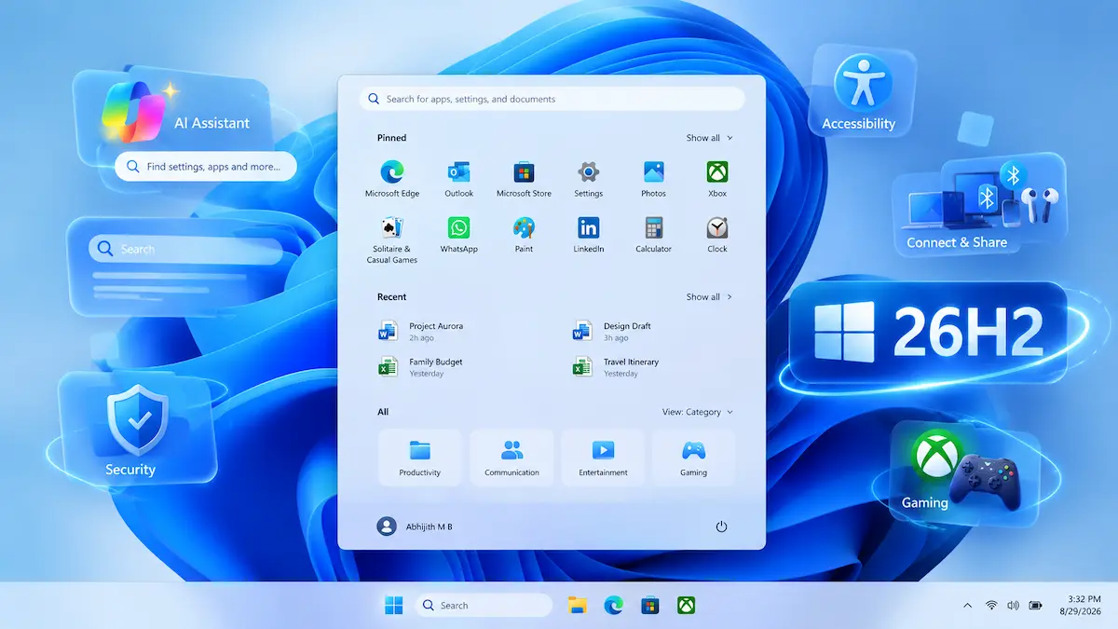Image resolution: width=1118 pixels, height=629 pixels.
Task: Open the Paint app
Action: 524,235
